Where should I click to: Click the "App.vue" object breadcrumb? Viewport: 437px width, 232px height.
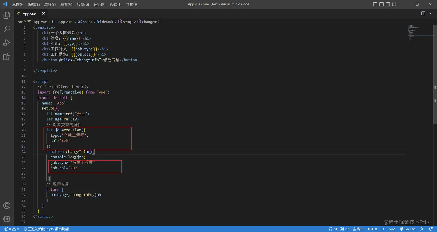point(62,22)
